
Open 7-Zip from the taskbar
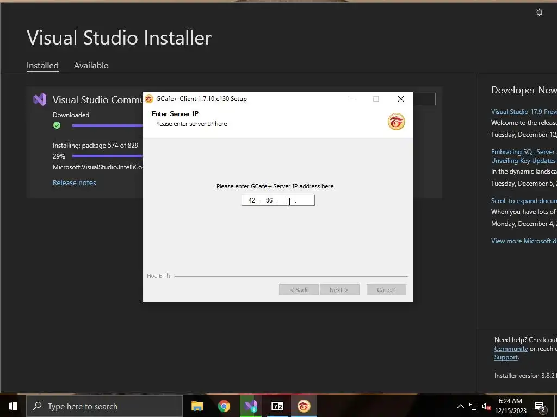point(277,406)
